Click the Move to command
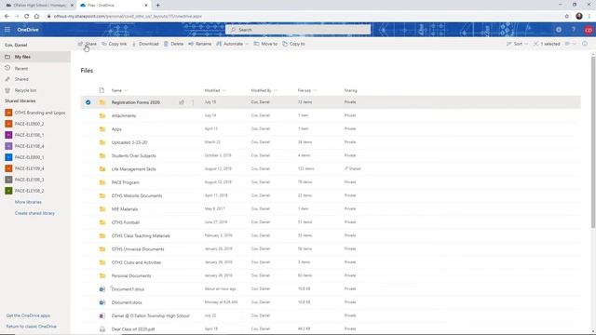 265,44
